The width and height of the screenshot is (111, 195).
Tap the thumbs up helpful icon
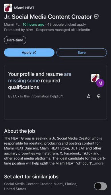coord(88,96)
